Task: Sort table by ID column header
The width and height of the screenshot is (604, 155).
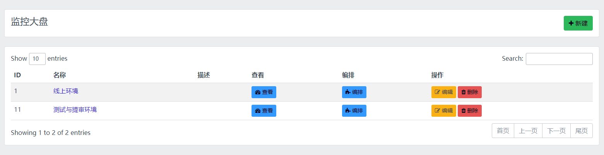Action: (x=17, y=75)
